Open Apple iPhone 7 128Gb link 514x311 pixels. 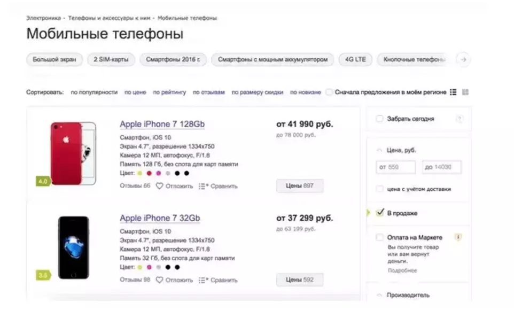click(x=162, y=124)
